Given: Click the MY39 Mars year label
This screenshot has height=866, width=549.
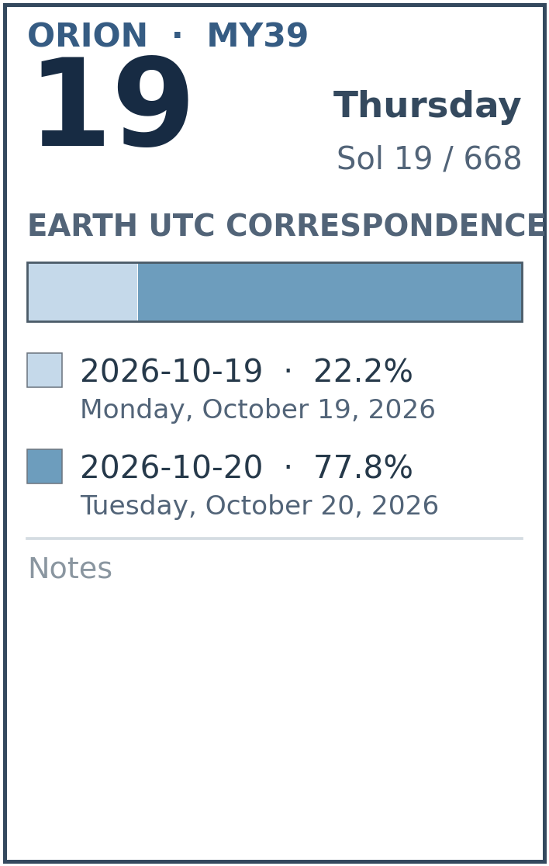Looking at the screenshot, I should (257, 36).
